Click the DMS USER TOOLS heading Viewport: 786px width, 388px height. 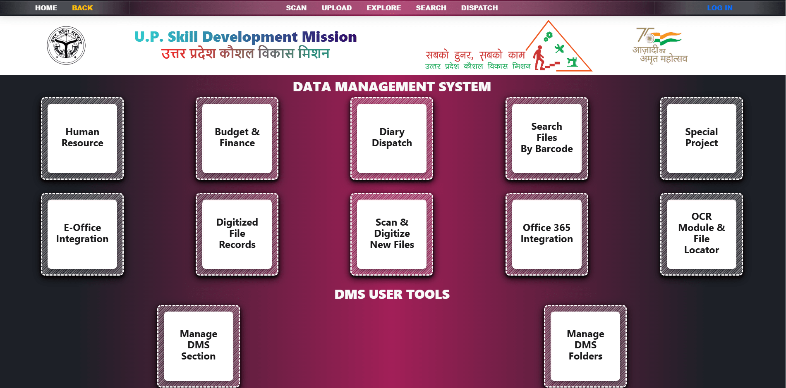pyautogui.click(x=392, y=294)
